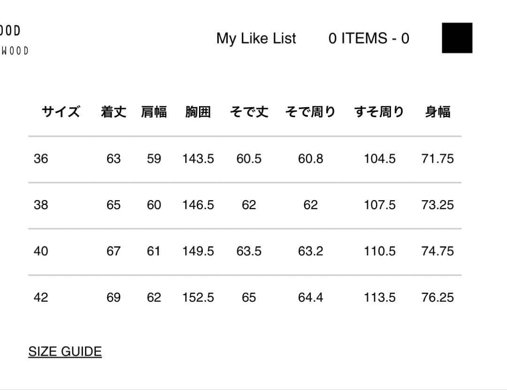Image resolution: width=507 pixels, height=390 pixels.
Task: Click the 着丈 column header
Action: [x=114, y=112]
